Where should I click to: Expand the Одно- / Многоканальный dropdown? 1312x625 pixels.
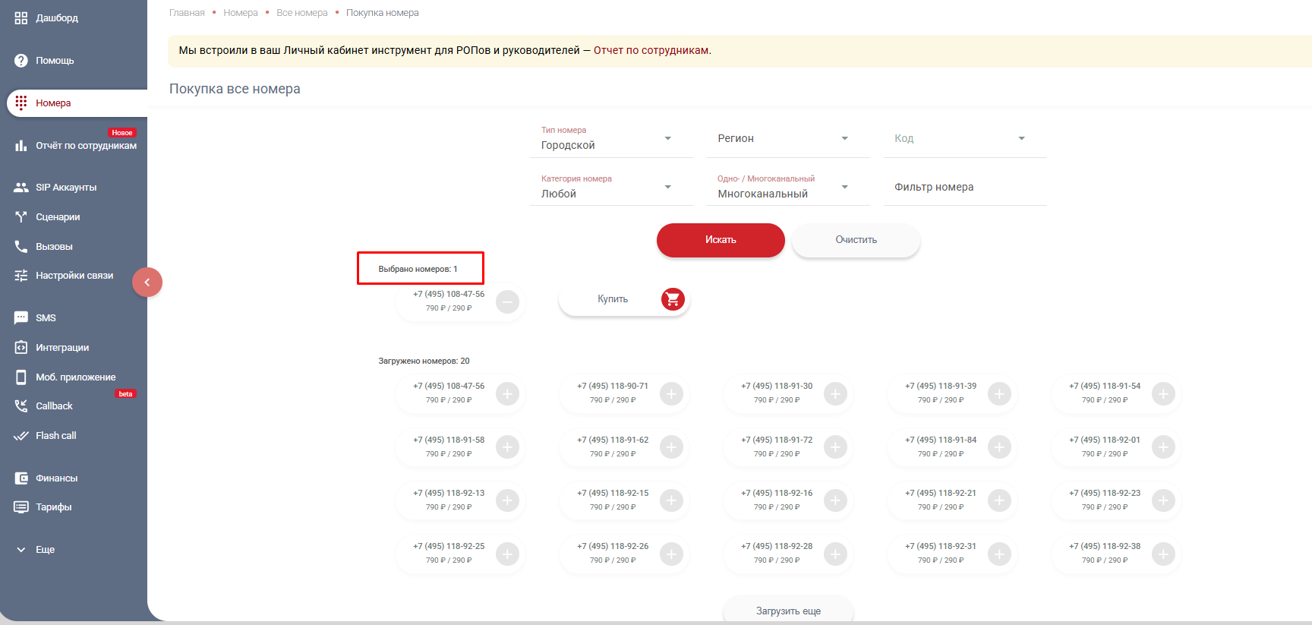(x=844, y=188)
